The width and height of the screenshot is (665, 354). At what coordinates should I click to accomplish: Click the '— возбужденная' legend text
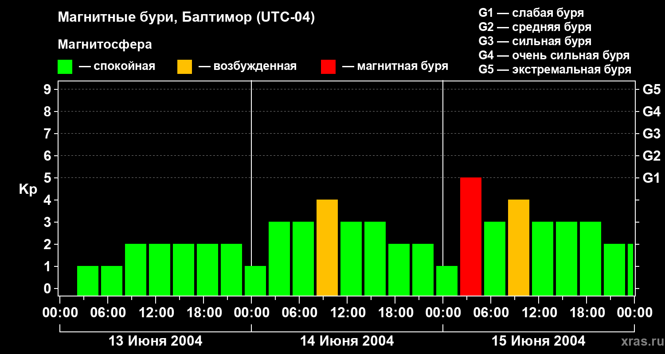(x=247, y=66)
